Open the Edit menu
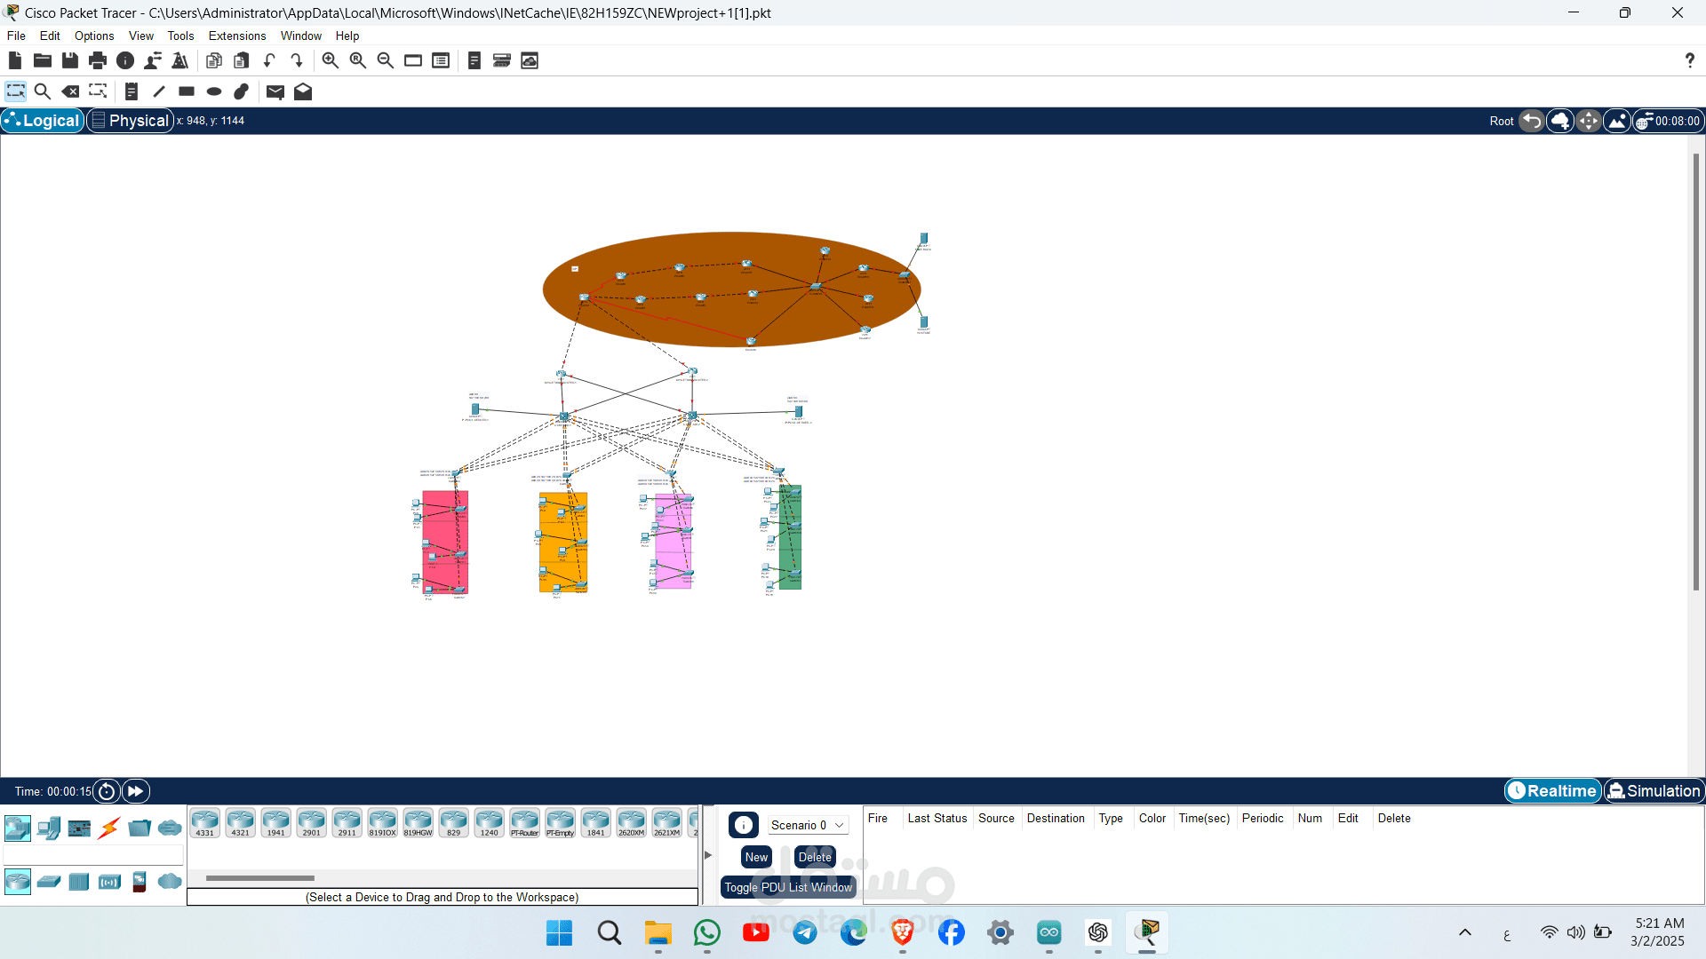1706x959 pixels. pos(50,36)
